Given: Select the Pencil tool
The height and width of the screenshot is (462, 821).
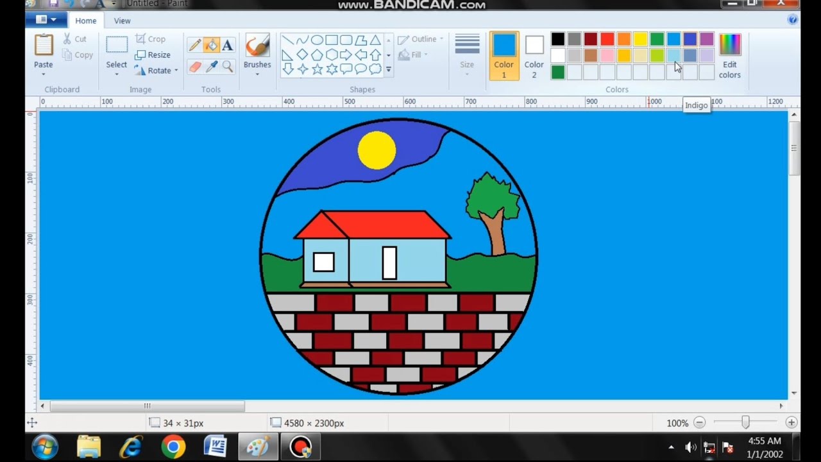Looking at the screenshot, I should 195,45.
